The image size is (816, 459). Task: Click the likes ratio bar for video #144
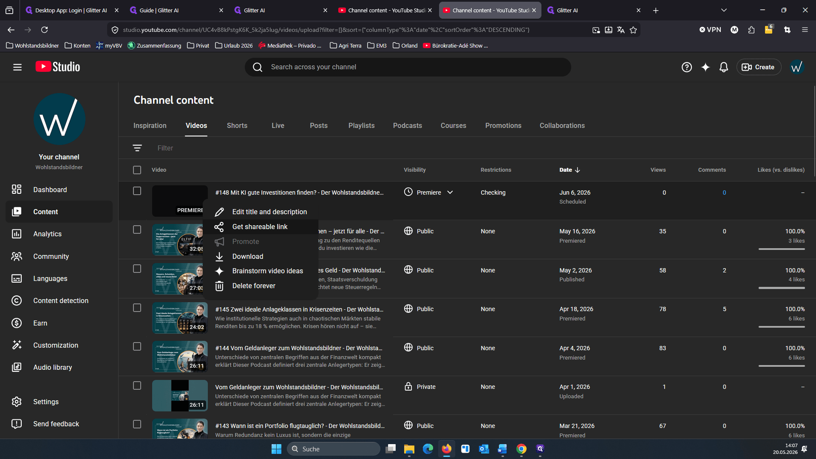tap(781, 366)
